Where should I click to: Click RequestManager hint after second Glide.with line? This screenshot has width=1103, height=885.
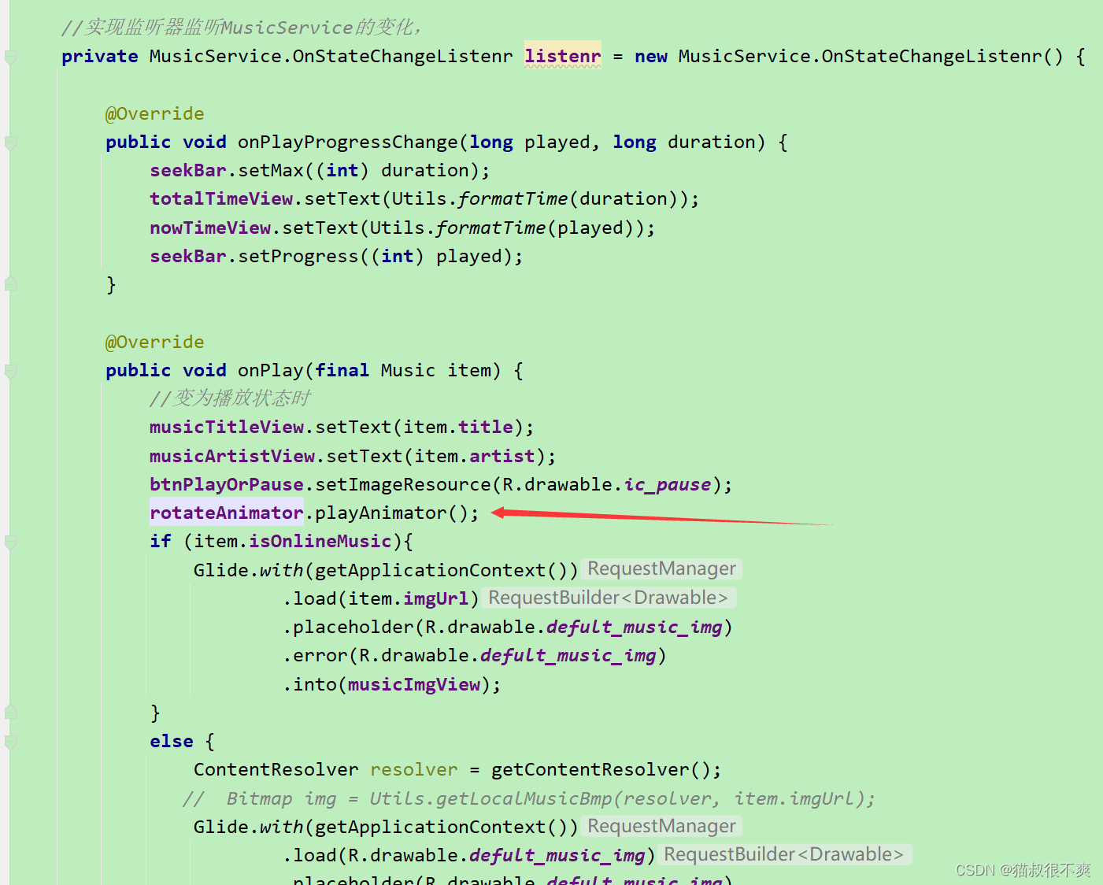click(662, 826)
